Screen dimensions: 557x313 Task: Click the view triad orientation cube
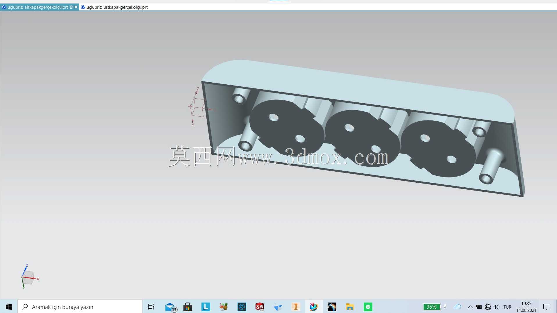[29, 277]
